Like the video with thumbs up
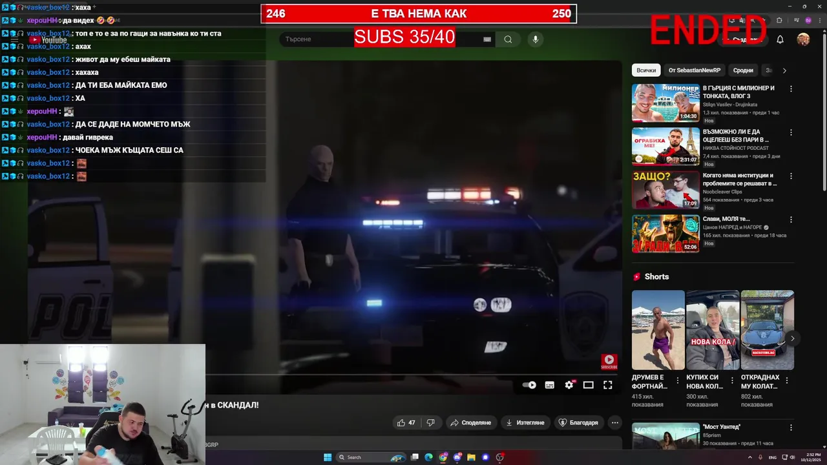 point(406,422)
